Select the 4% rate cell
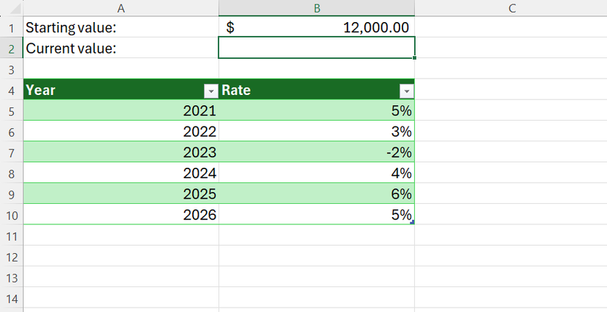 pos(316,173)
